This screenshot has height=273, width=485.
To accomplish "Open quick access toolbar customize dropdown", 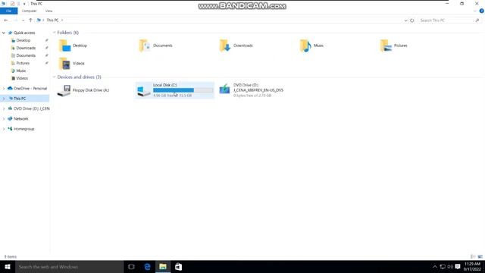I will click(24, 4).
